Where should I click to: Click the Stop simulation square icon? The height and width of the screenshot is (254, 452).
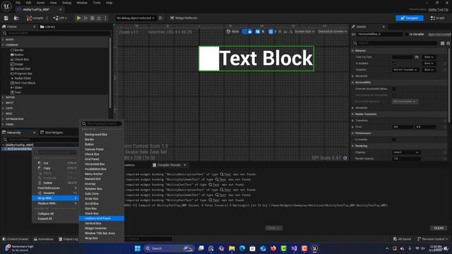[93, 18]
